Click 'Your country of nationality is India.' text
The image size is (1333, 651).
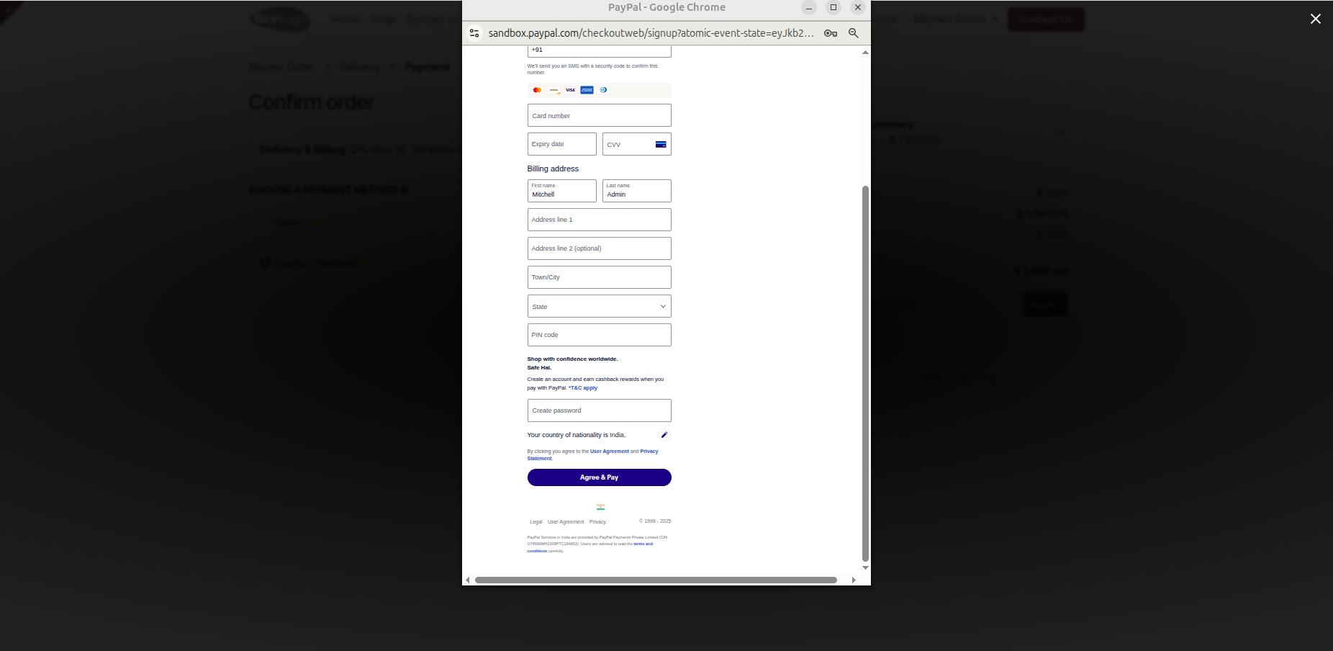click(577, 435)
